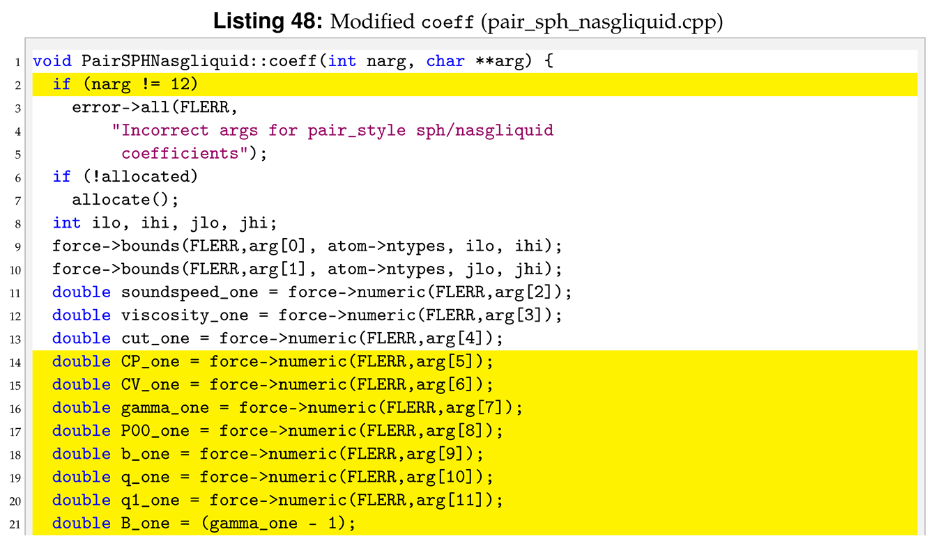Select the 'void PairSPHNasgliquid::coeff' function signature line
This screenshot has height=543, width=934.
293,61
